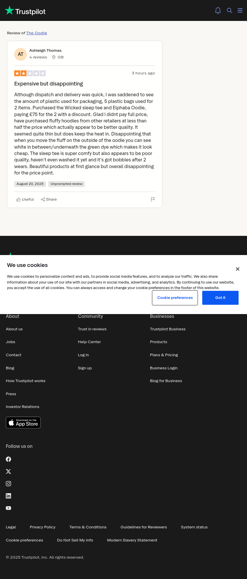Open the Trustpilot home logo

[x=25, y=10]
